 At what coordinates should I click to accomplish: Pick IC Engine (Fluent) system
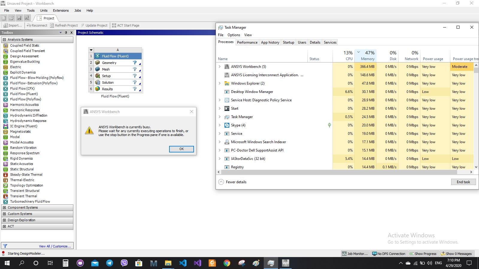[24, 126]
